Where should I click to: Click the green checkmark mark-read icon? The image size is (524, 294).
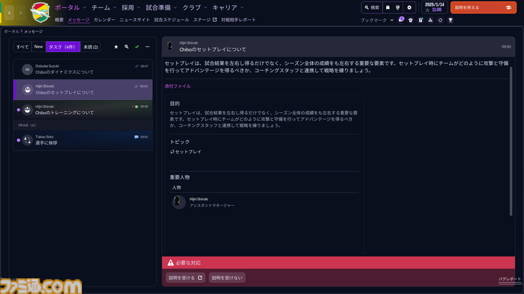click(137, 47)
